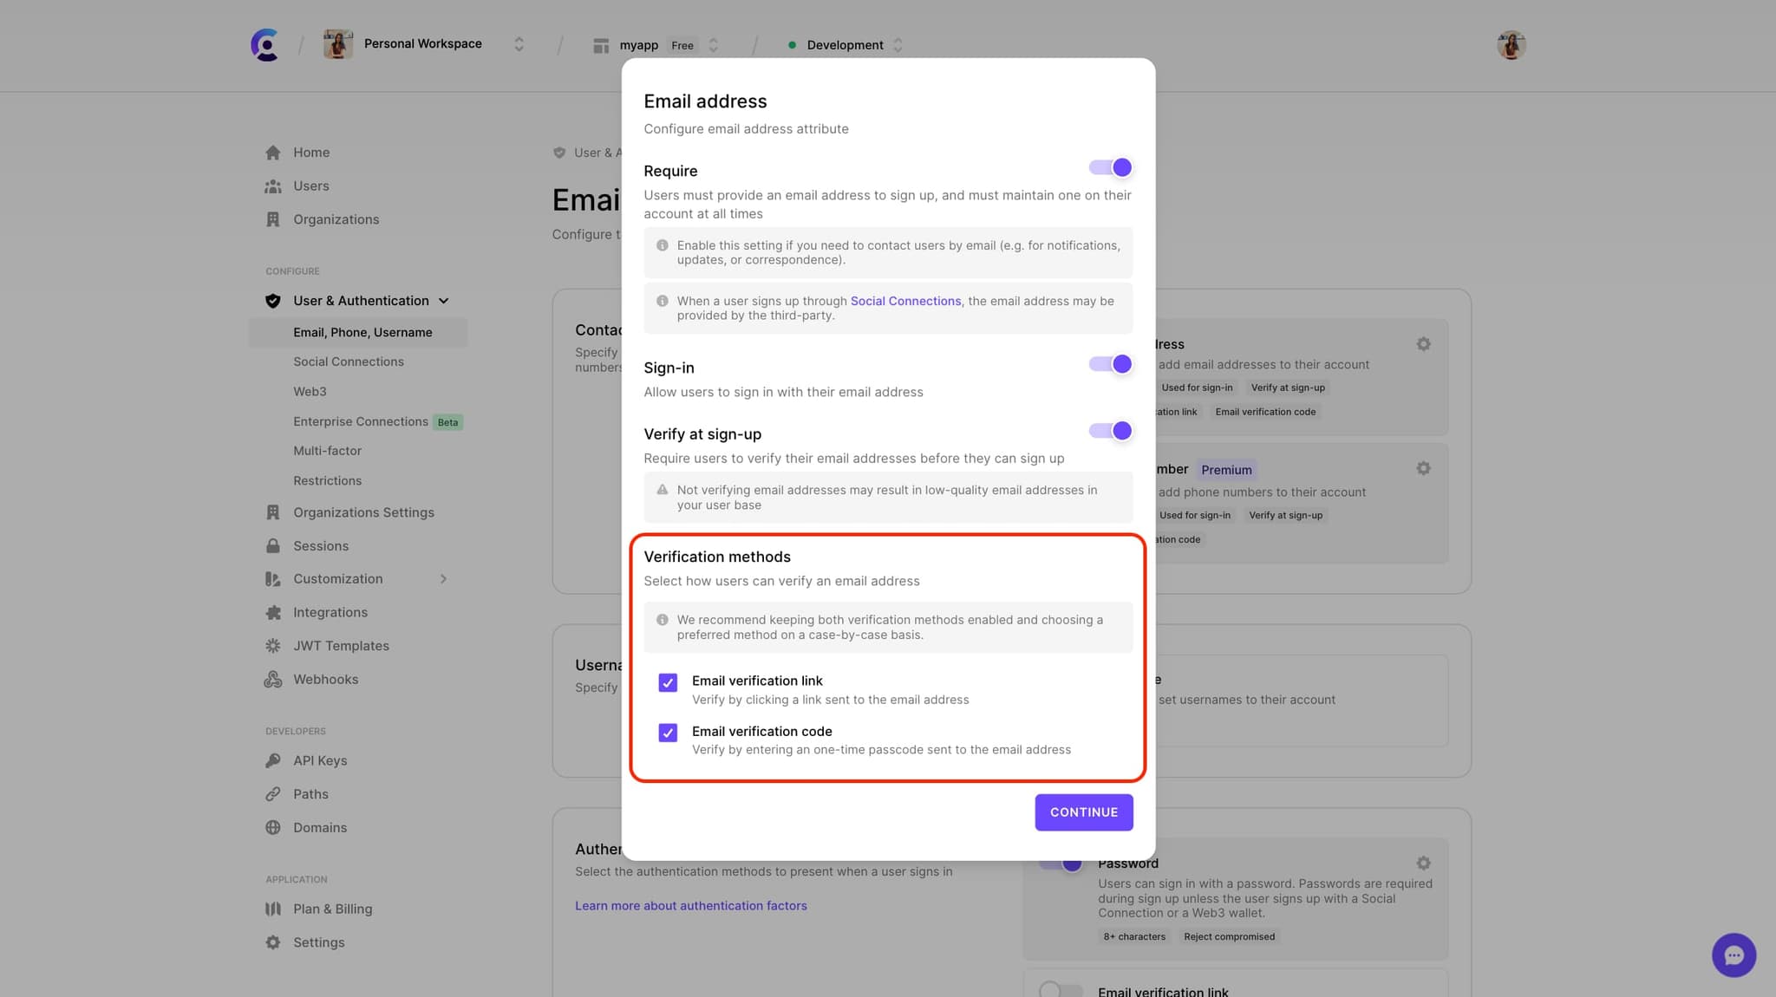Toggle the Require email address switch

1110,168
